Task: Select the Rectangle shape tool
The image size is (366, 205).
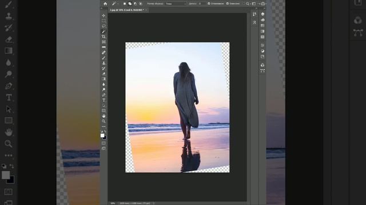Action: [x=104, y=110]
